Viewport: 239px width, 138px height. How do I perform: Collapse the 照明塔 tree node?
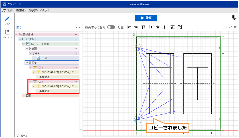[27, 62]
